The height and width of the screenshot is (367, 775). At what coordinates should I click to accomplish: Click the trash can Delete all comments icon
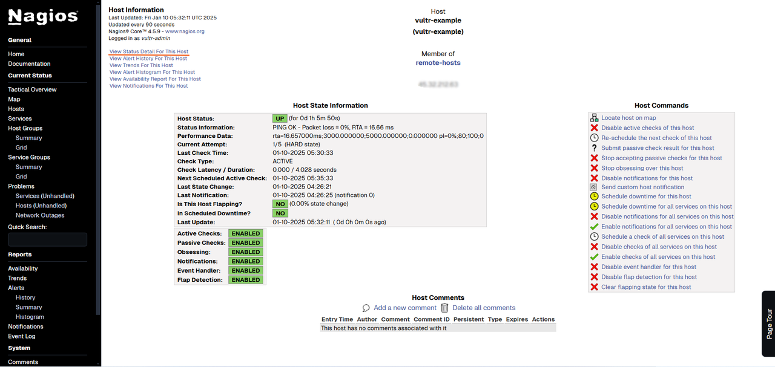click(445, 308)
